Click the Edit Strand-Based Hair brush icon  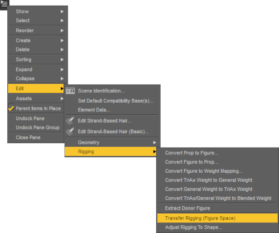(70, 120)
